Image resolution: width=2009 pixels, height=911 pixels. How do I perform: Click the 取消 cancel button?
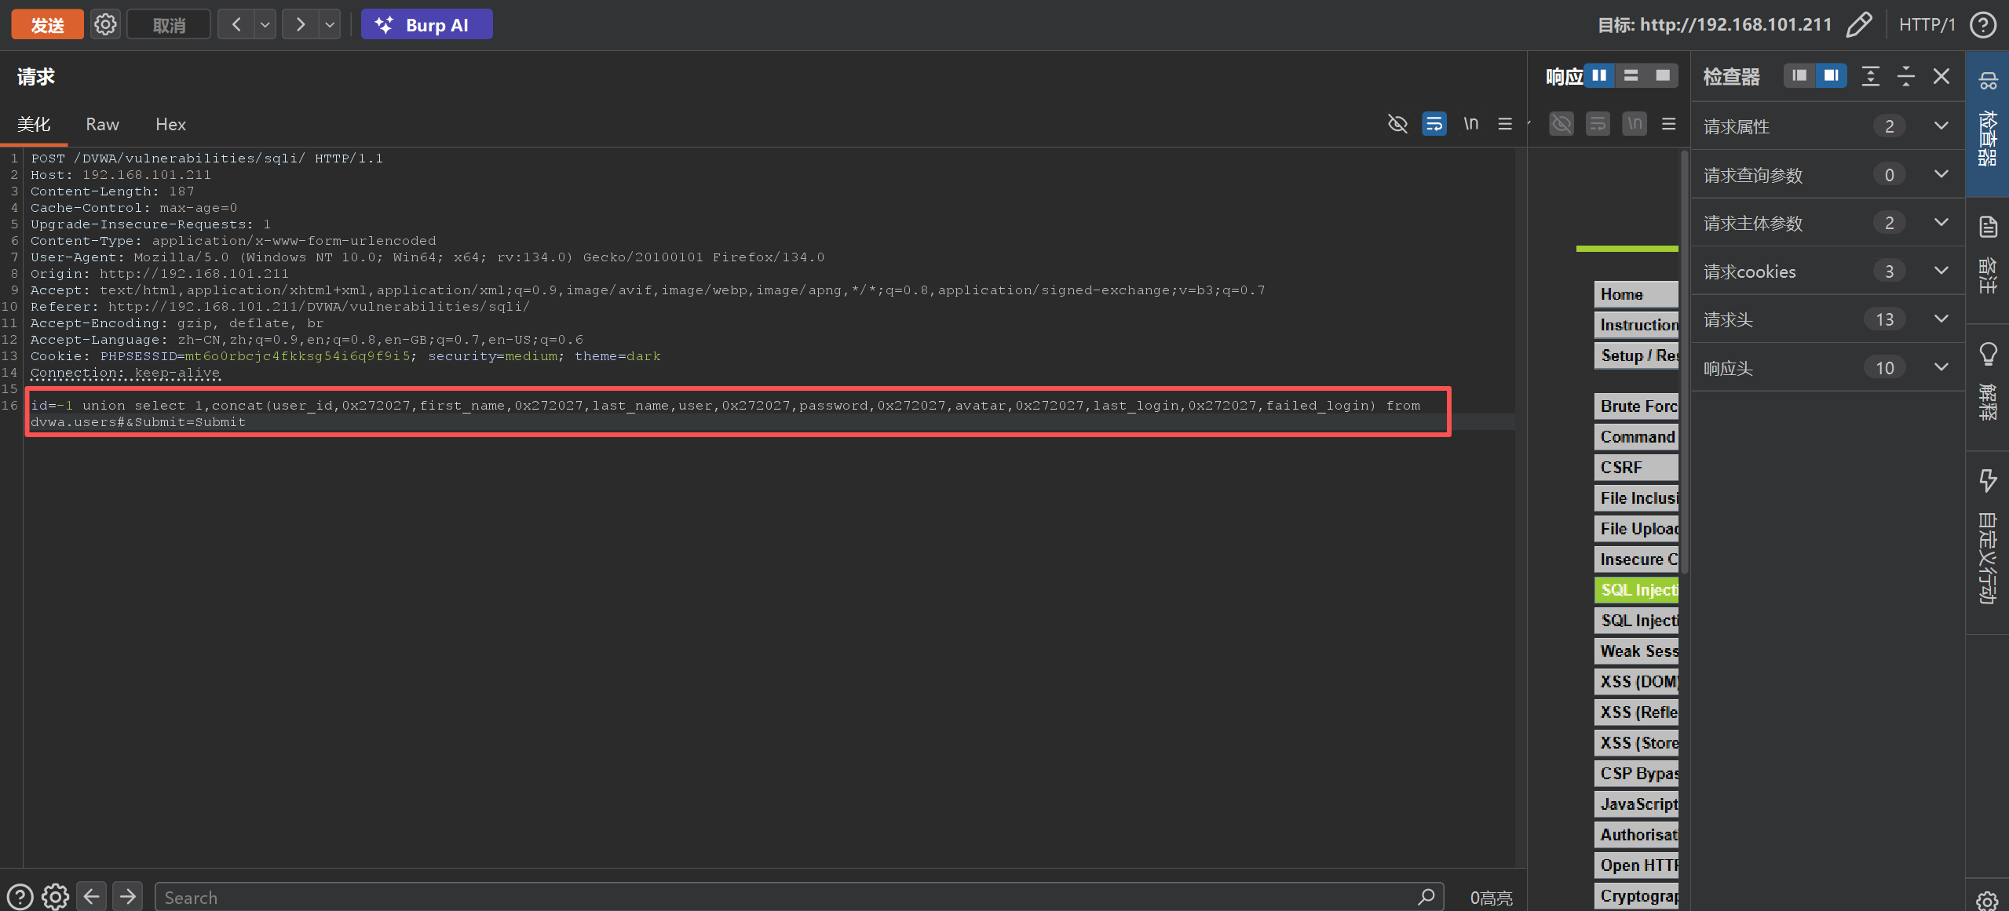169,24
